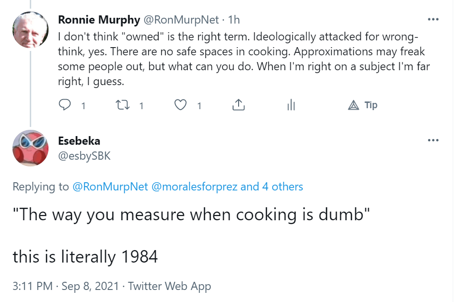
Task: Click the @moralesforprez mention link
Action: (x=194, y=187)
